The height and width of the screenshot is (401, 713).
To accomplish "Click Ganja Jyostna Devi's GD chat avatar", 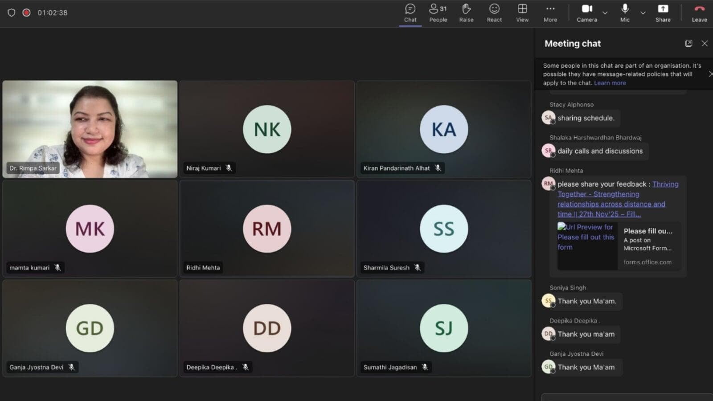I will [x=548, y=367].
